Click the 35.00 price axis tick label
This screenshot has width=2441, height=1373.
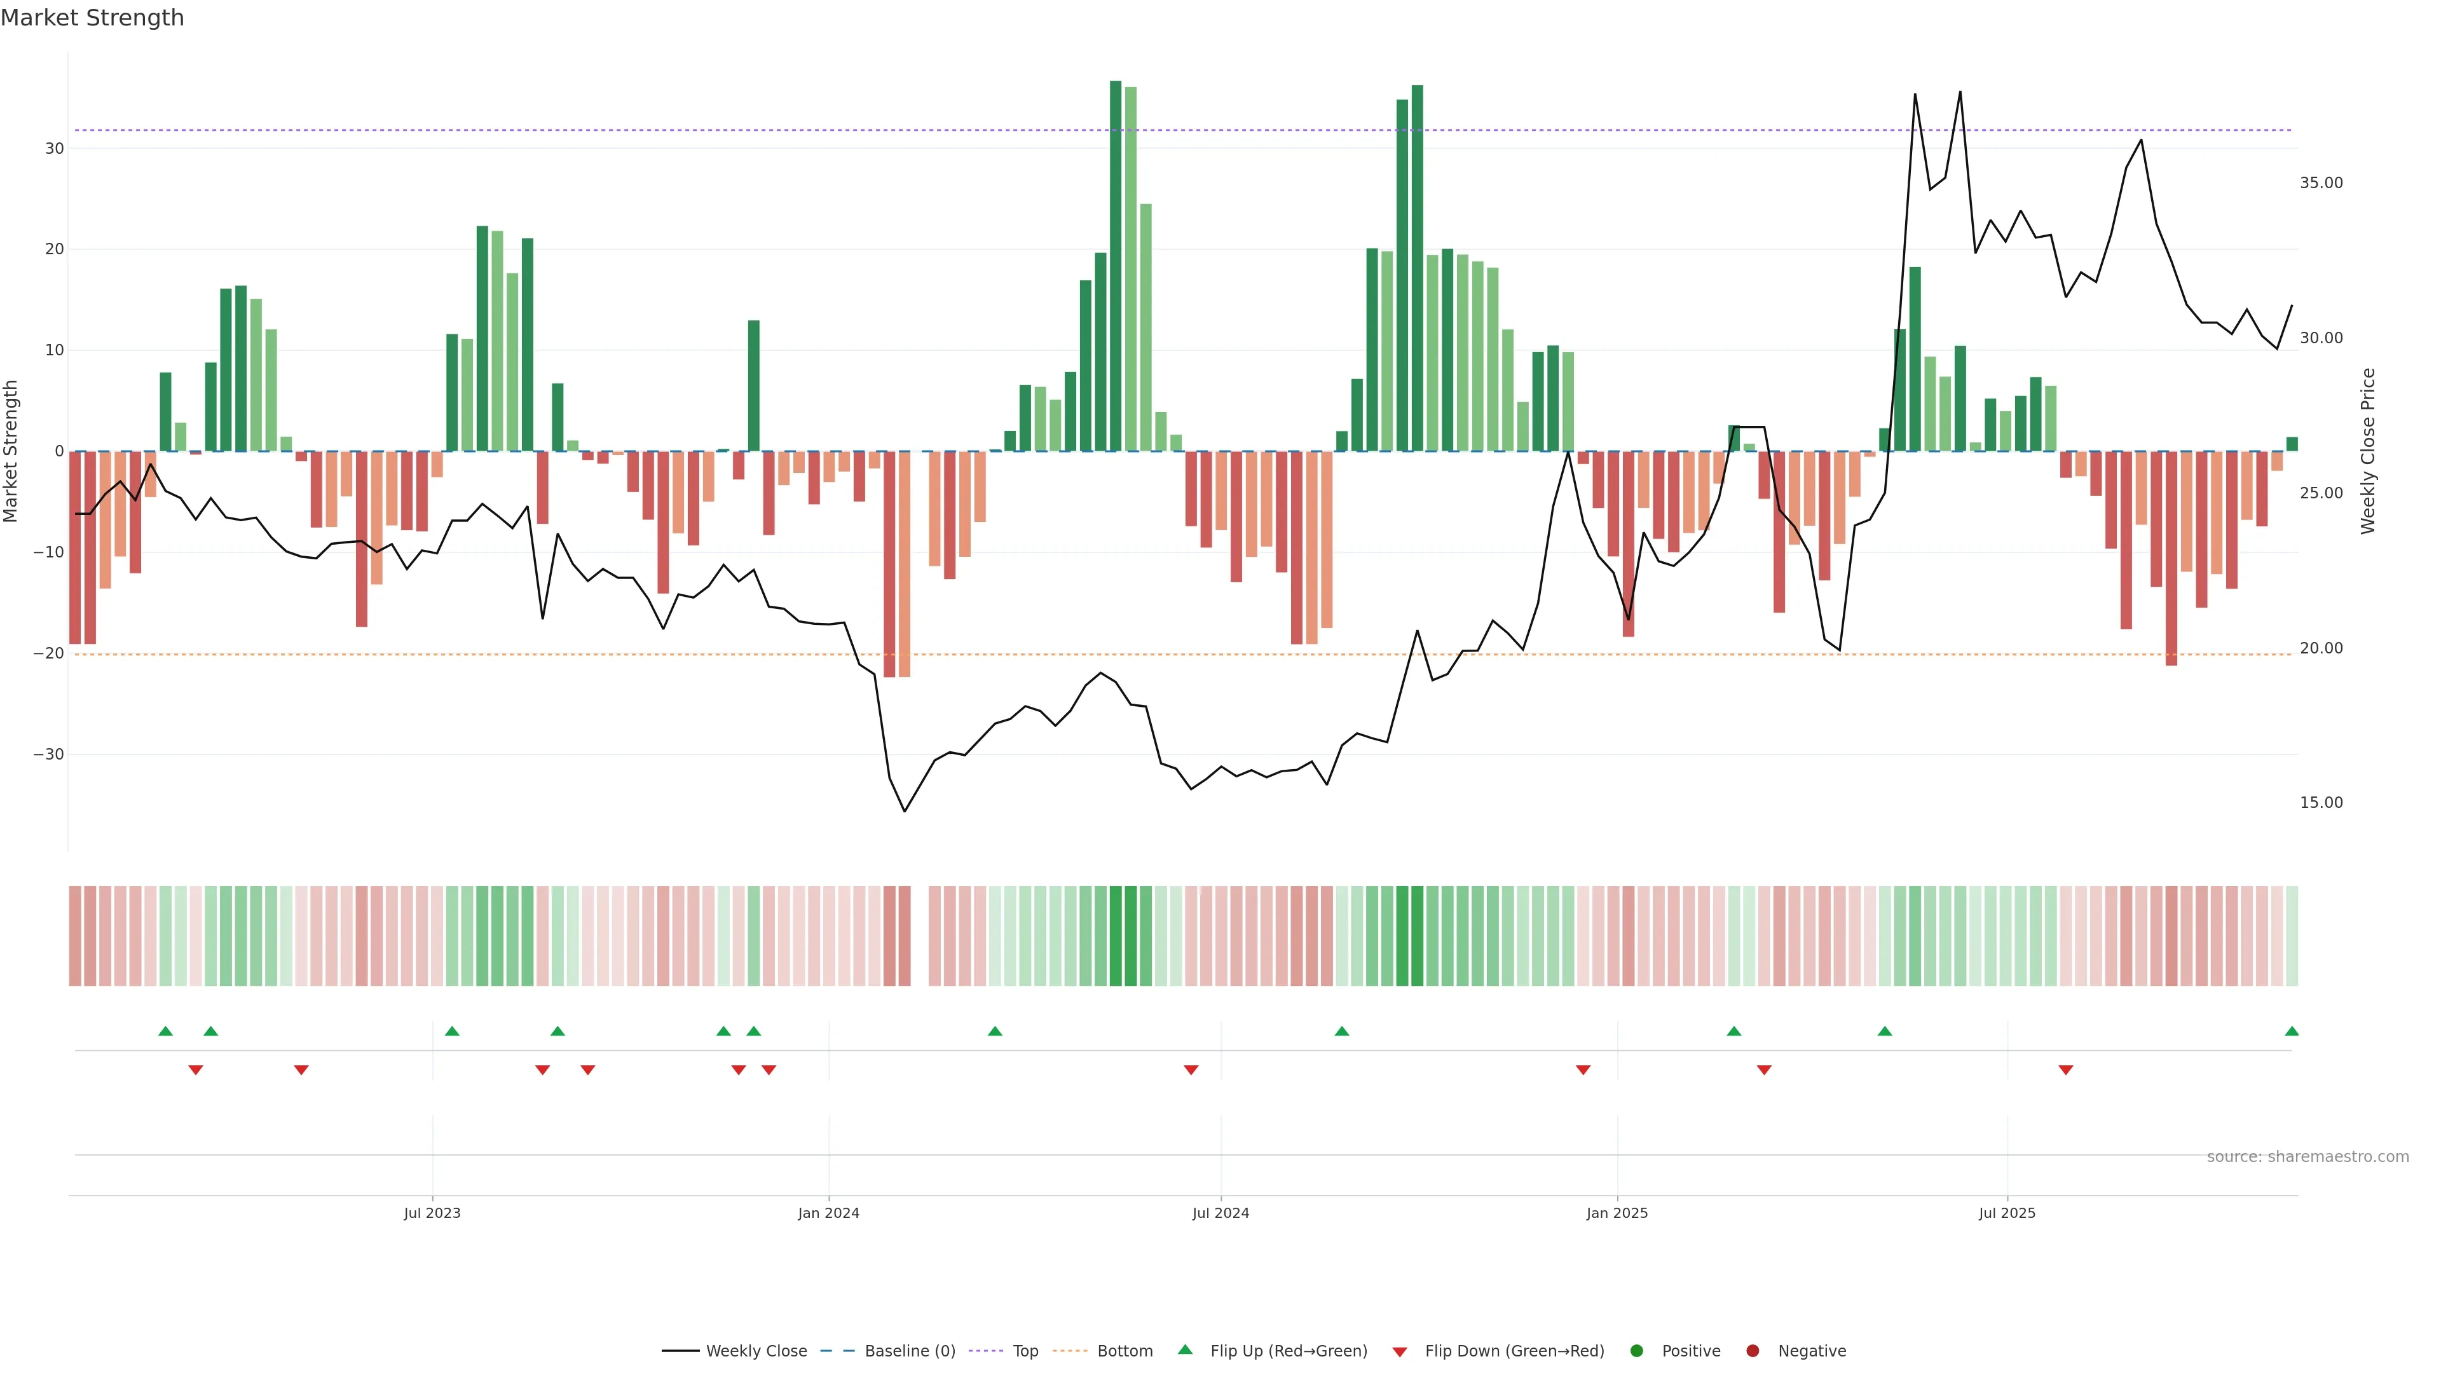2321,183
